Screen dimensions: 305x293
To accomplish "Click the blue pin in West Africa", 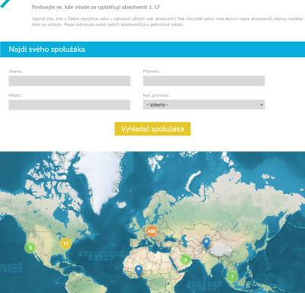I will pyautogui.click(x=138, y=271).
